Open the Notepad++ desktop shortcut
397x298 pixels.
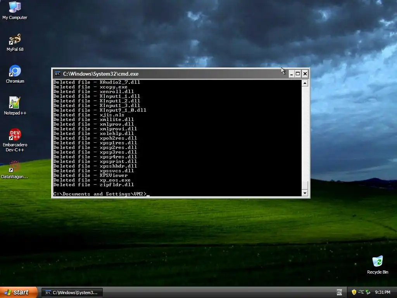pos(15,106)
